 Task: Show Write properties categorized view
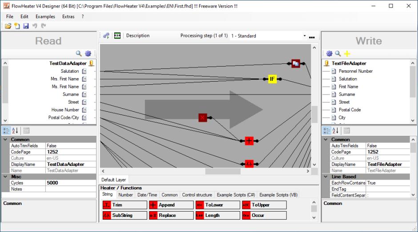[x=326, y=130]
